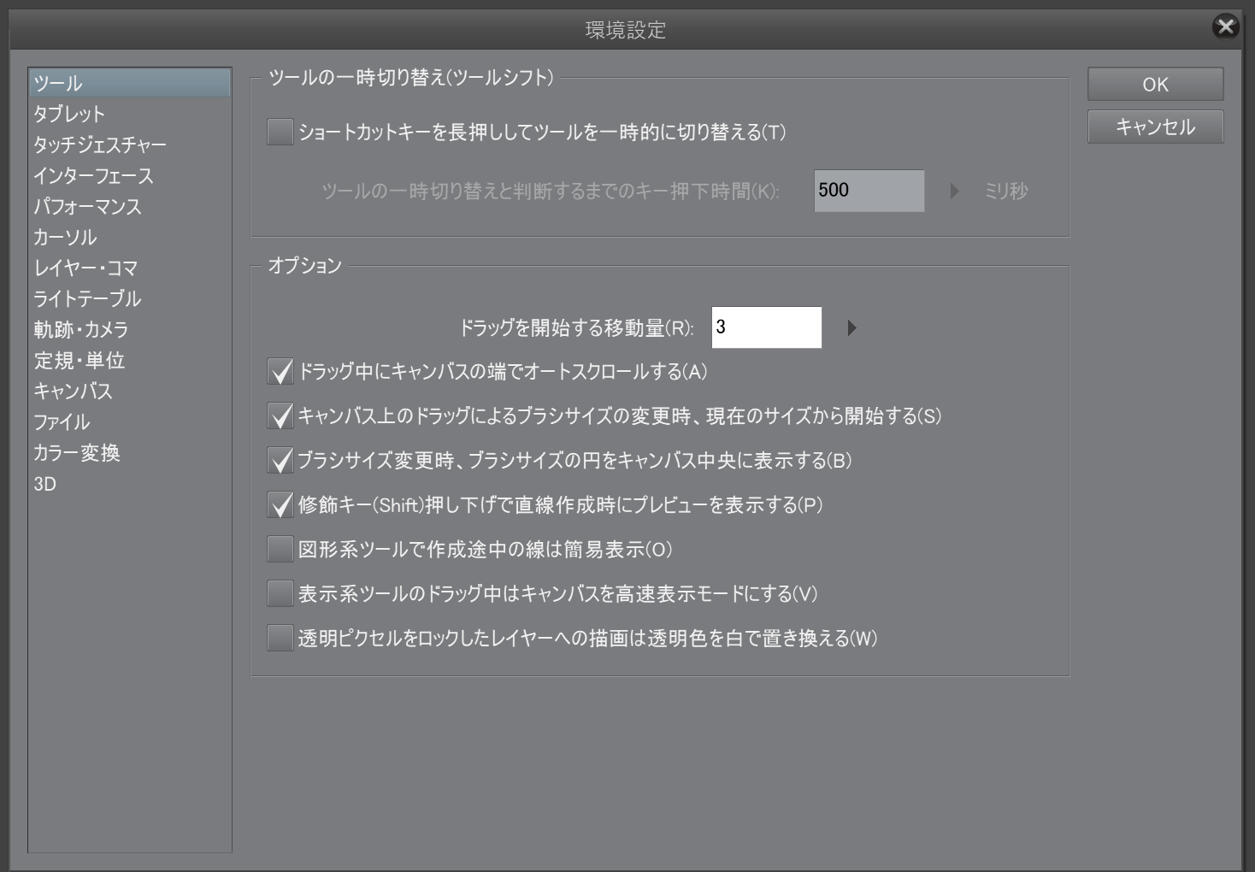
Task: Open the インターフェース settings category
Action: (93, 176)
